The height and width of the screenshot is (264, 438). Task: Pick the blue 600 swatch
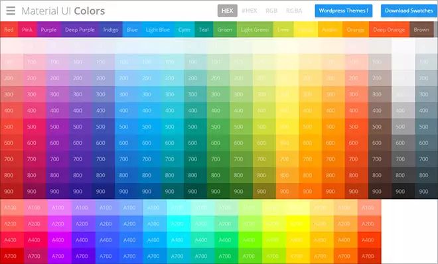click(126, 143)
